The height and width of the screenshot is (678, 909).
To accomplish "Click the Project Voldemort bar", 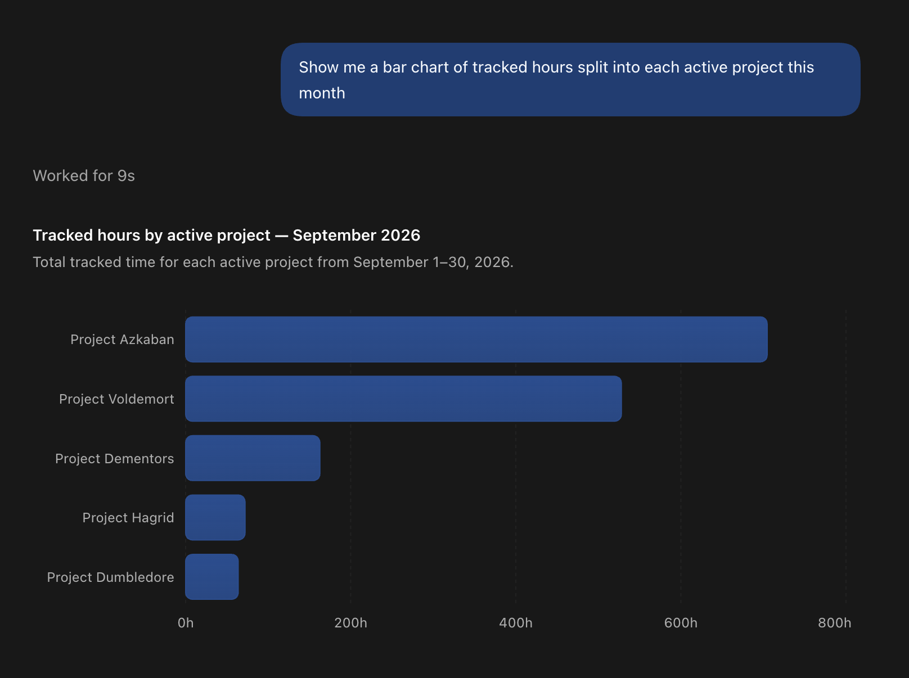I will pyautogui.click(x=403, y=399).
